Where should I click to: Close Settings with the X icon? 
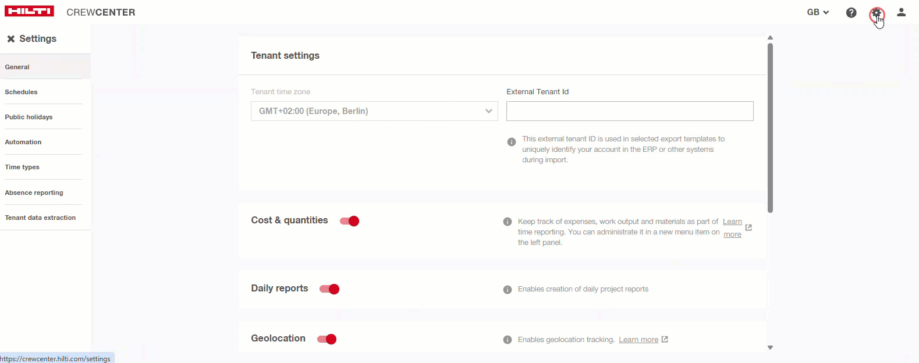[10, 39]
